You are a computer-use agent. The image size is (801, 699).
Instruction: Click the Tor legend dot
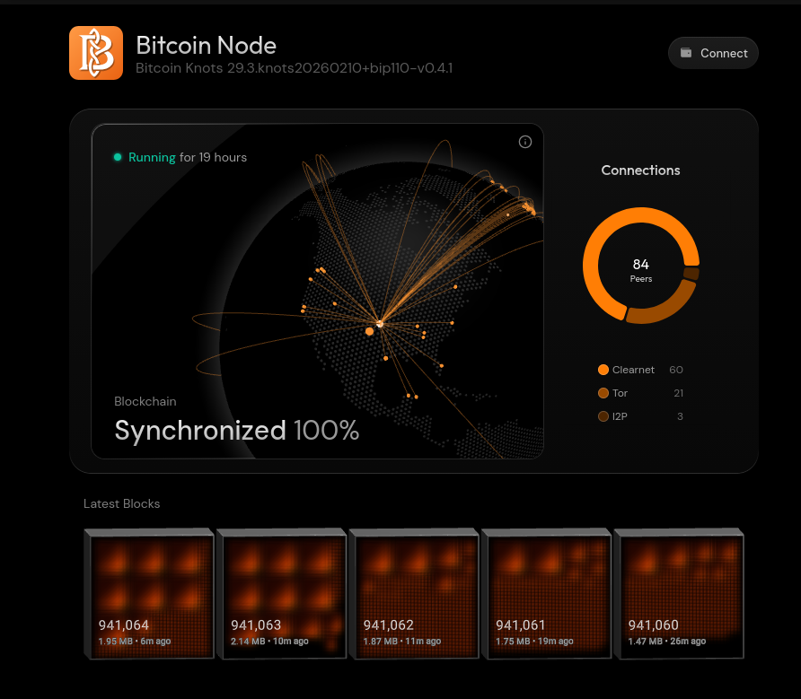[603, 393]
